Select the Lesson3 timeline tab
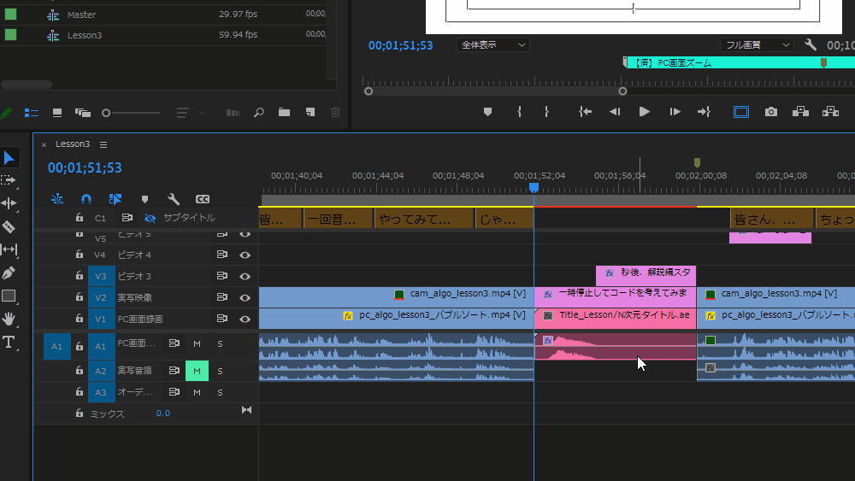 coord(73,144)
